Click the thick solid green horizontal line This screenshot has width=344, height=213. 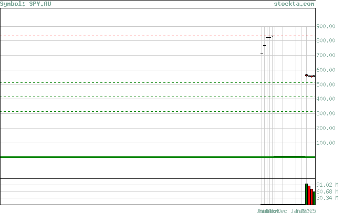click(158, 157)
